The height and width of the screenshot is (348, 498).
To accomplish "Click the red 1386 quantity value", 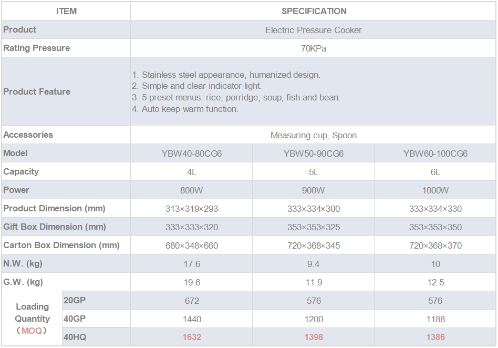I will pos(435,337).
